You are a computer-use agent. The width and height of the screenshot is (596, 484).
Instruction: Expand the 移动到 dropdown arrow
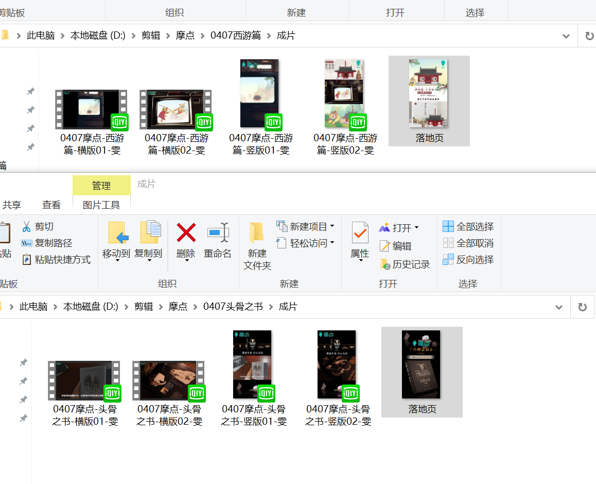click(x=117, y=261)
